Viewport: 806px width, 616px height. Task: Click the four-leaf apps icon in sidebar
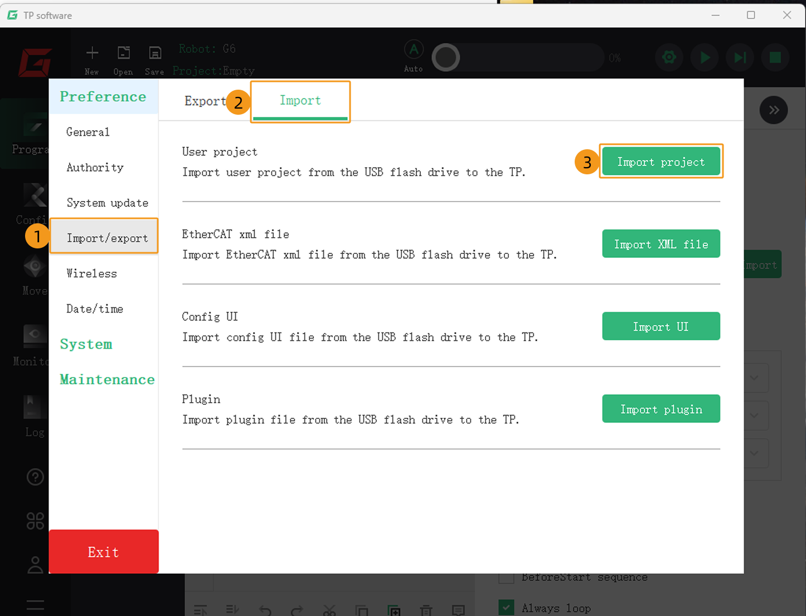[35, 521]
